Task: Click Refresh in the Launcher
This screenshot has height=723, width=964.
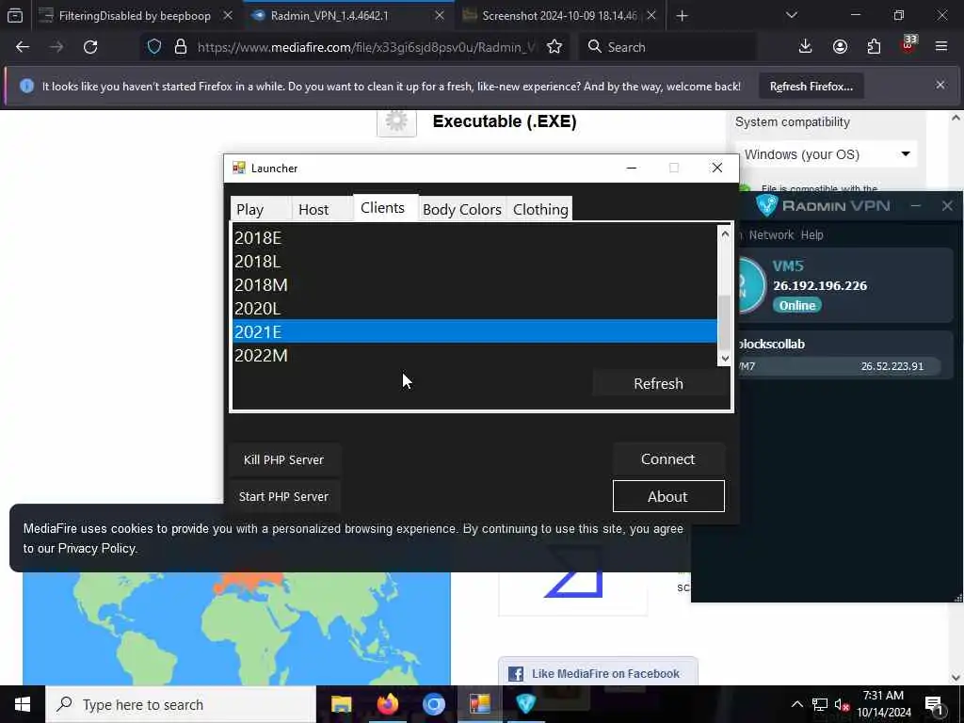Action: point(658,384)
